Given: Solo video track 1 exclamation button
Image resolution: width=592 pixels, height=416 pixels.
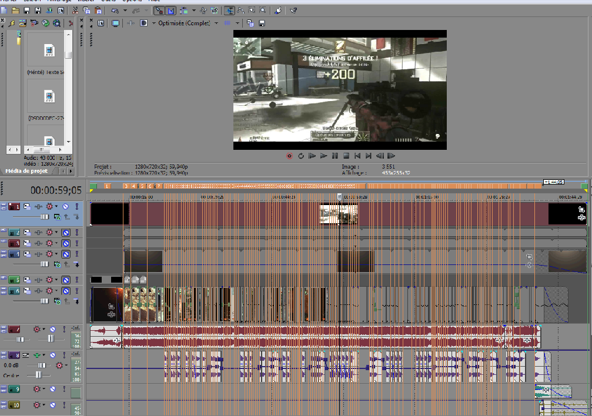Looking at the screenshot, I should point(76,206).
